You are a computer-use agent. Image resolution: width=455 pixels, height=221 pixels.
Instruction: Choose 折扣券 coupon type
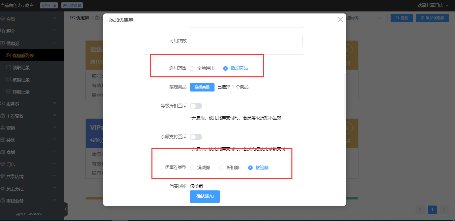(x=229, y=168)
